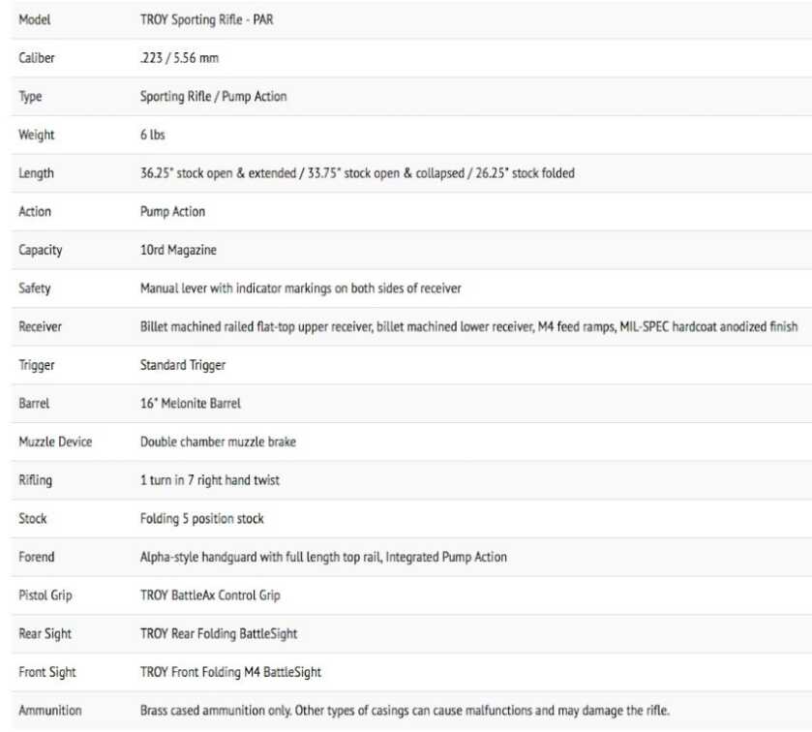This screenshot has width=812, height=732.
Task: Click the Brass cased ammunition only note
Action: point(405,711)
